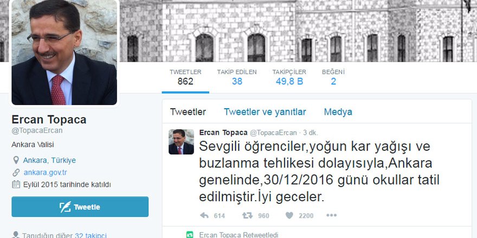Screen dimensions: 477x238
Task: Open the Takipçiler 49,8 B list
Action: [x=289, y=77]
